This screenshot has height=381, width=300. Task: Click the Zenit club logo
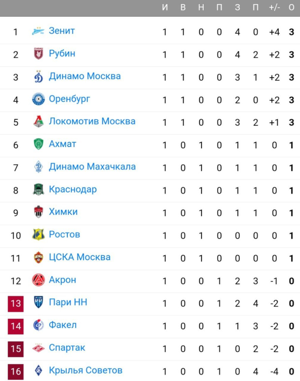coord(38,31)
